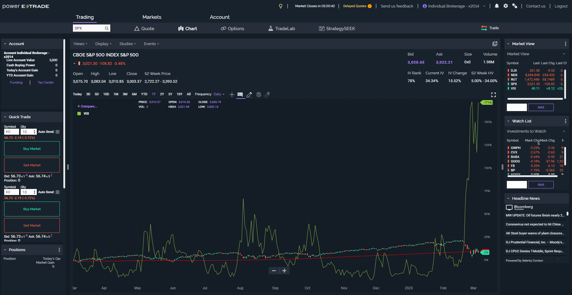Select the 10Y chart range

(179, 94)
